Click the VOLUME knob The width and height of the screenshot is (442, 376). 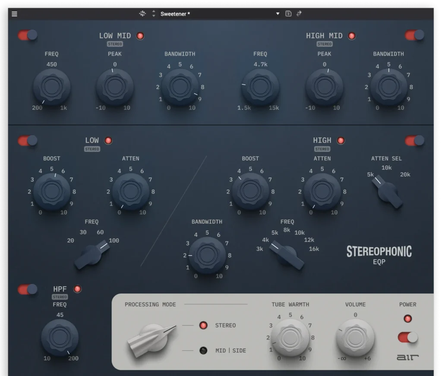[x=356, y=338]
